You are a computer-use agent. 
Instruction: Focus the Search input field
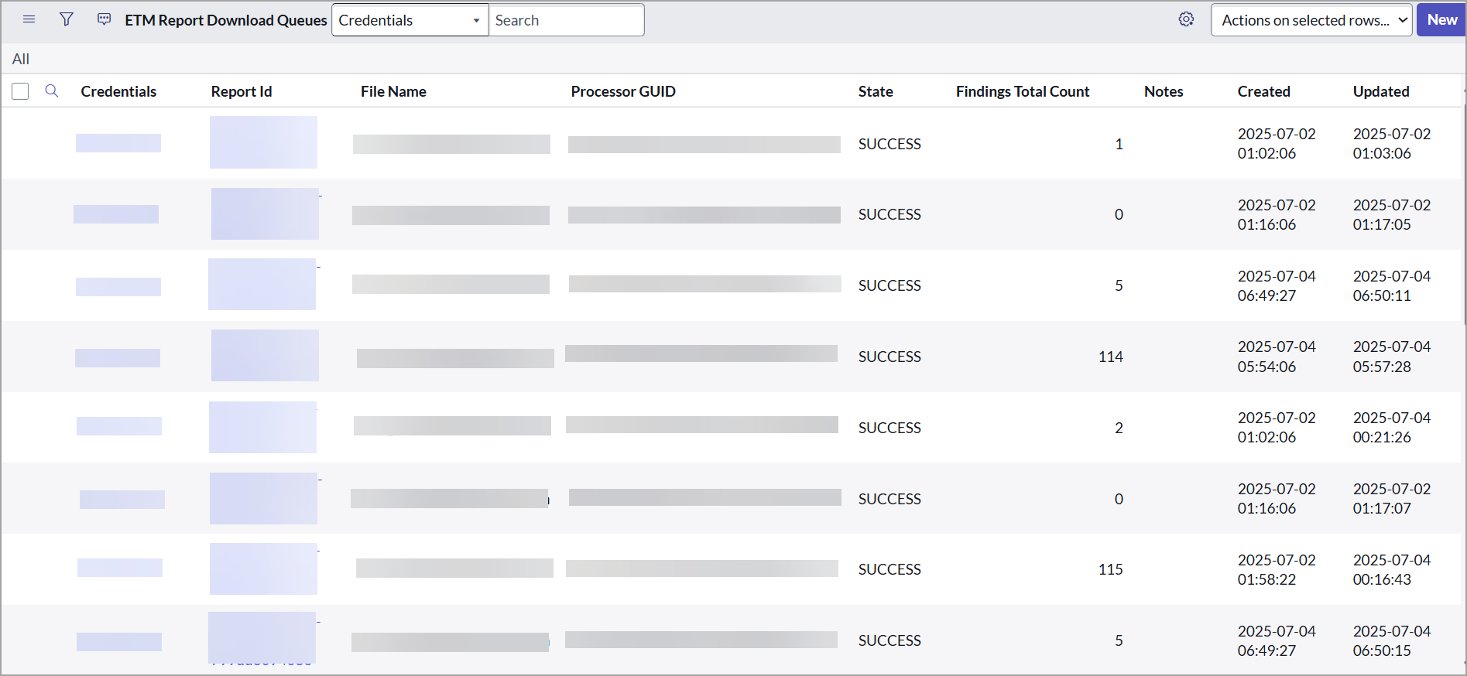click(x=566, y=20)
